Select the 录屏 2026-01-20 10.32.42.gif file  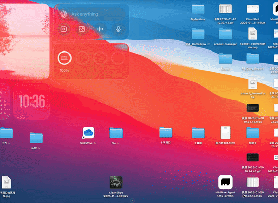tap(225, 9)
